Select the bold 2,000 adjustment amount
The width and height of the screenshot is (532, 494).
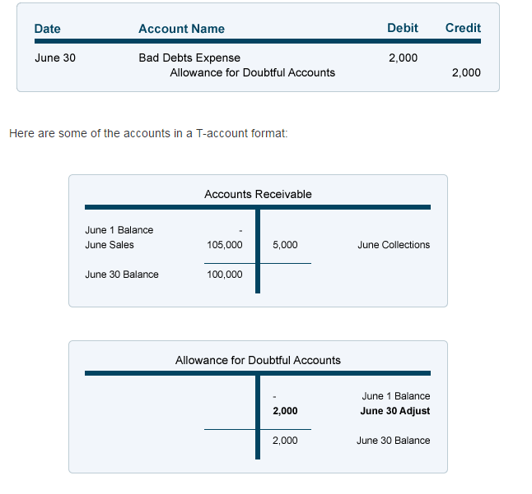click(285, 411)
